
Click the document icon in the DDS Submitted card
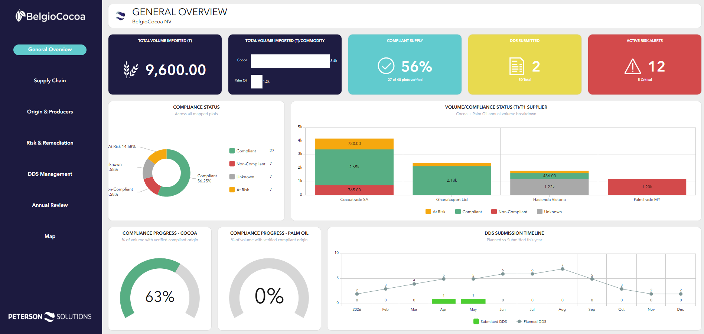516,66
